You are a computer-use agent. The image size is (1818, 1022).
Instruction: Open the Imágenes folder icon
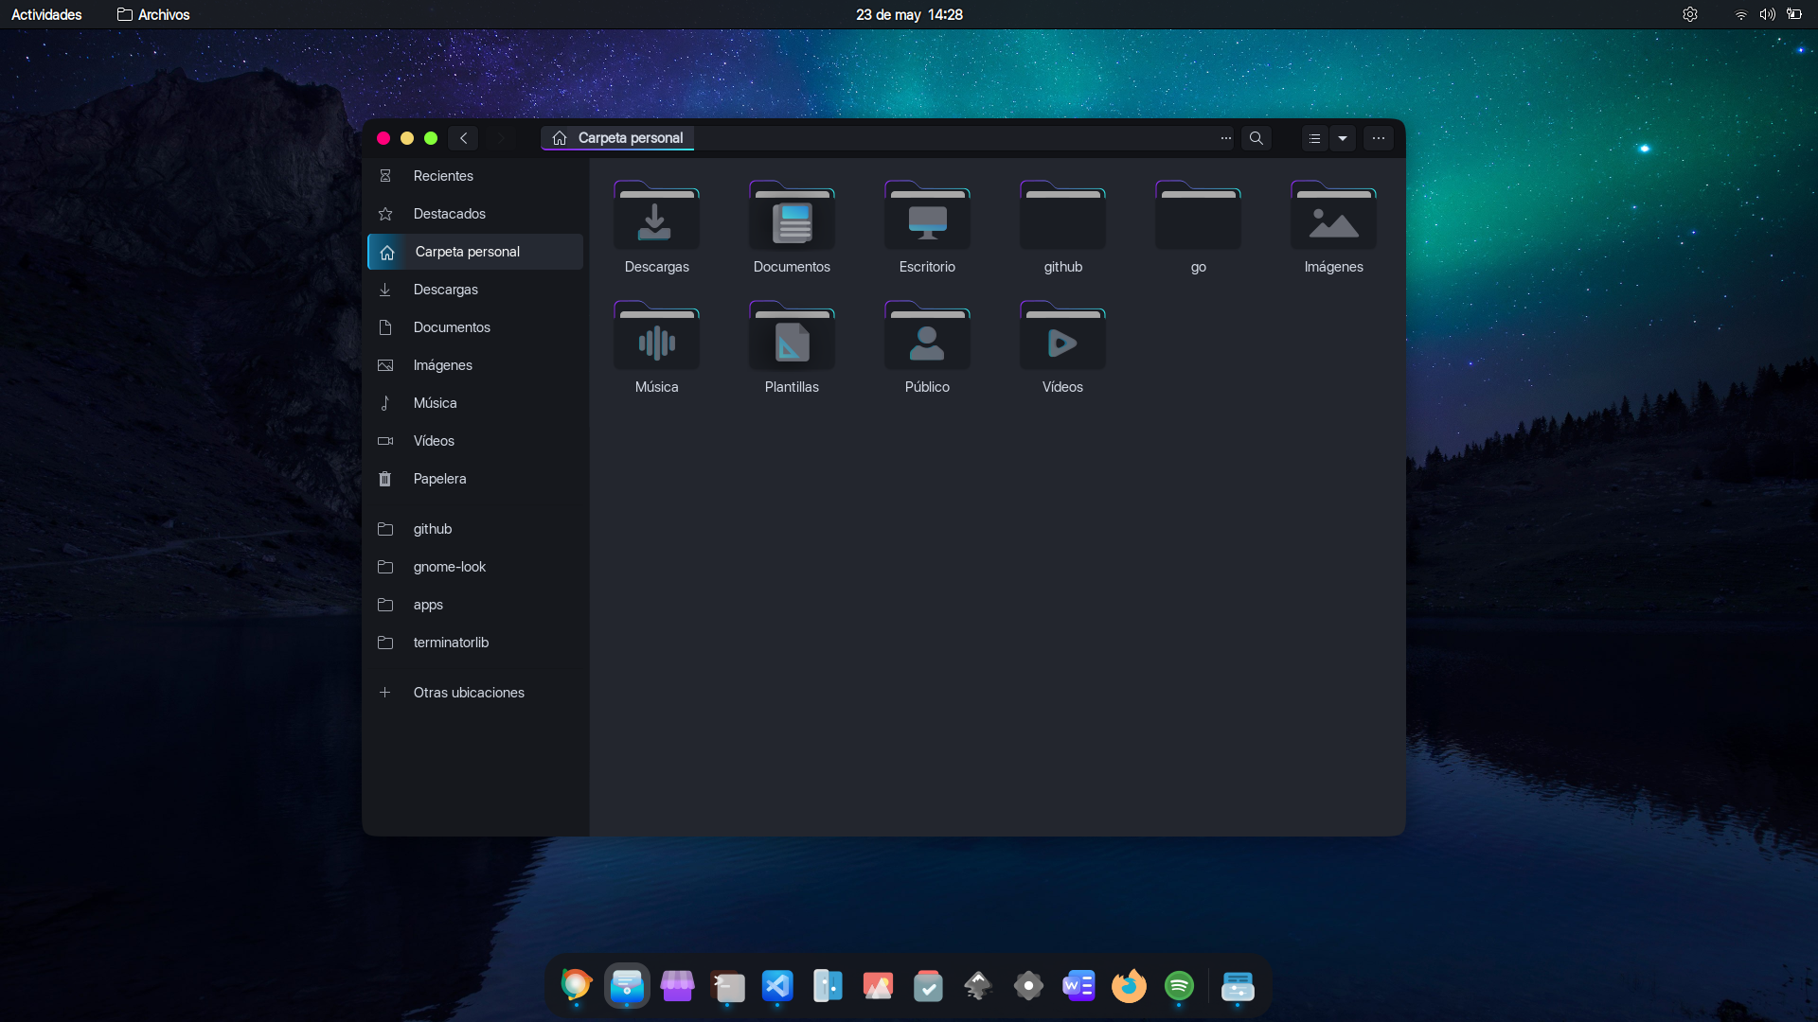[x=1333, y=215]
